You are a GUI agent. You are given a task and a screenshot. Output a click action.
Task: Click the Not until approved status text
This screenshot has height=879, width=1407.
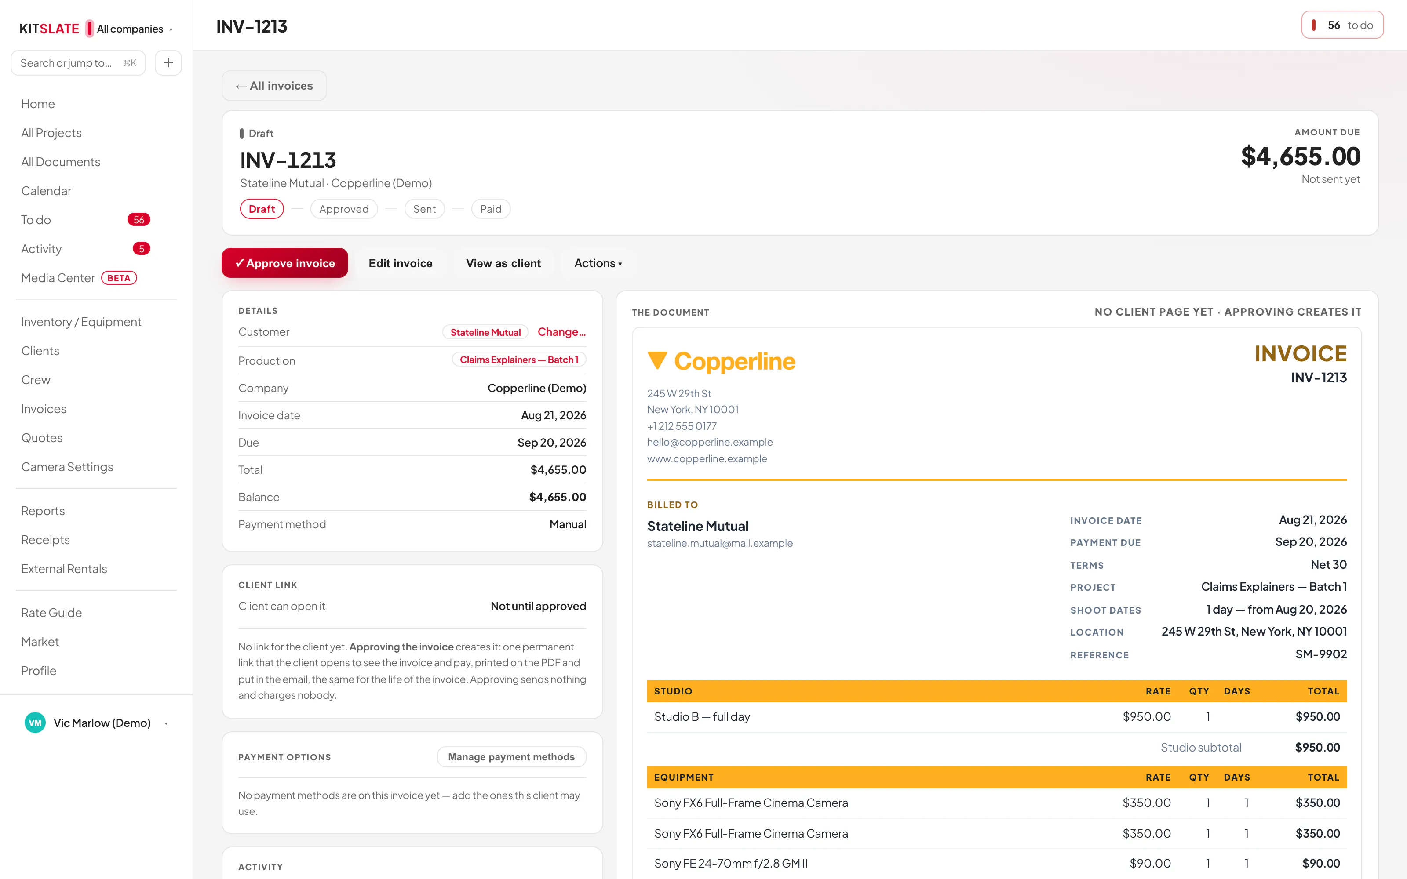tap(538, 607)
